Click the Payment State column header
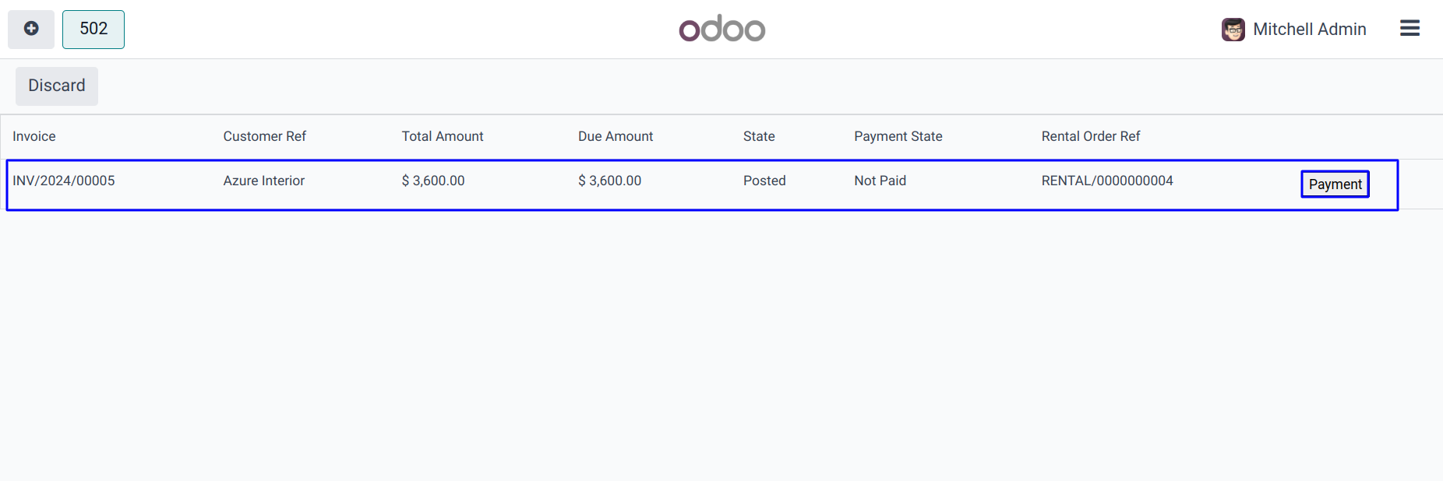The height and width of the screenshot is (481, 1443). pos(898,136)
